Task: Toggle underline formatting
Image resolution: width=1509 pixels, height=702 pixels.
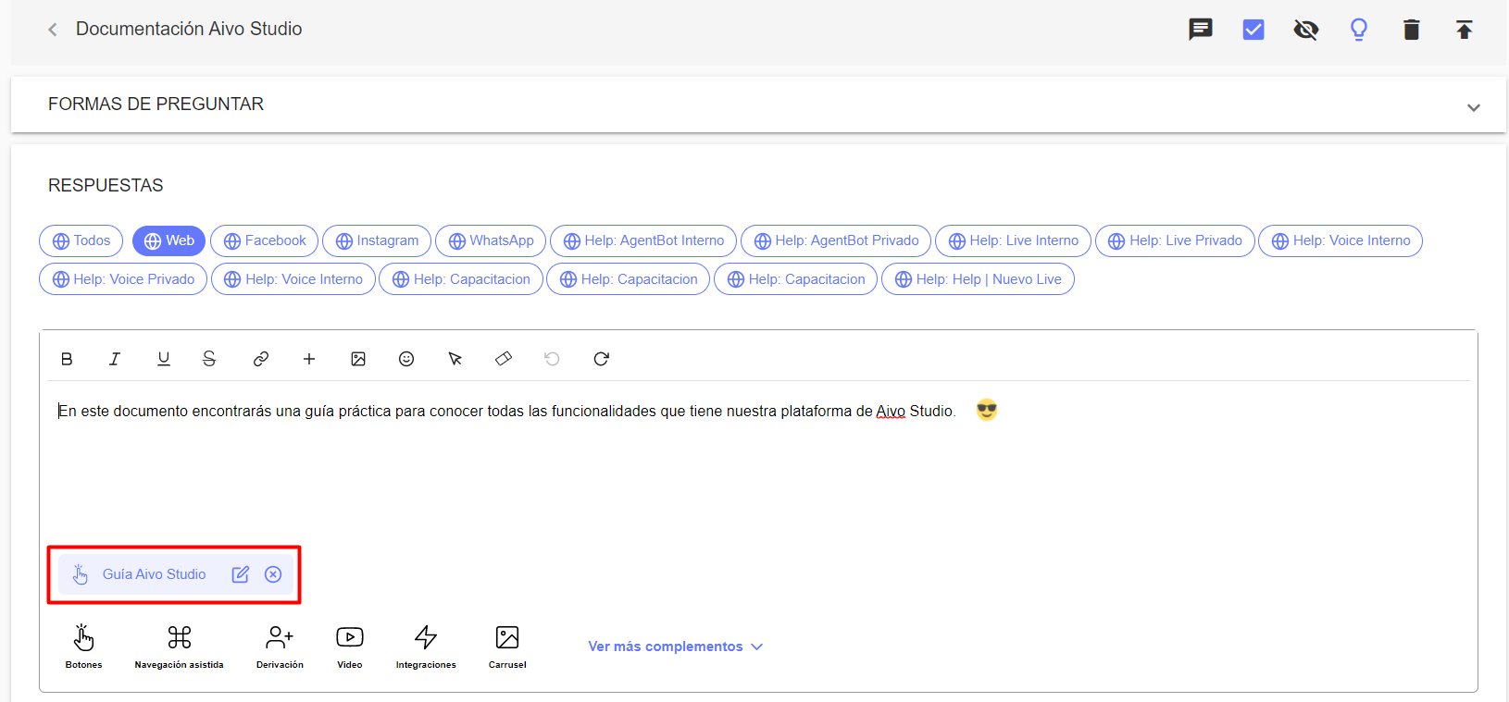Action: pyautogui.click(x=164, y=359)
